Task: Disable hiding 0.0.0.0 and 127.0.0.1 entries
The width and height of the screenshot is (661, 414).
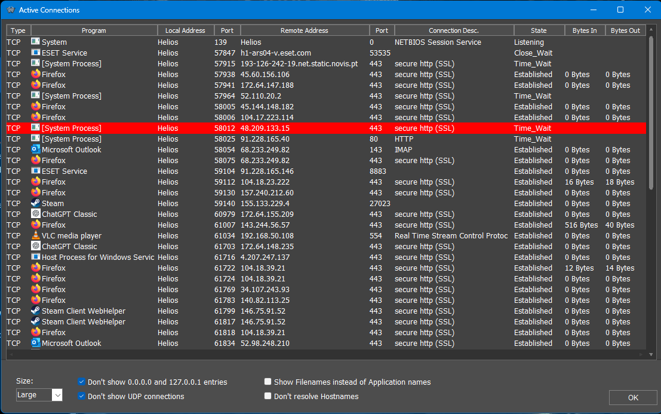Action: [x=81, y=382]
